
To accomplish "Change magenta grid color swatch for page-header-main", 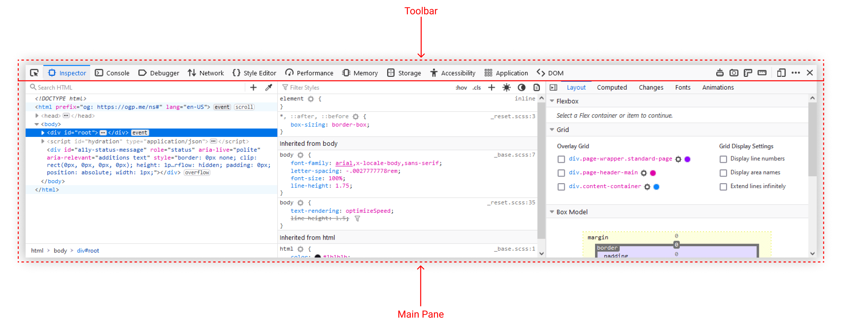I will pos(653,173).
